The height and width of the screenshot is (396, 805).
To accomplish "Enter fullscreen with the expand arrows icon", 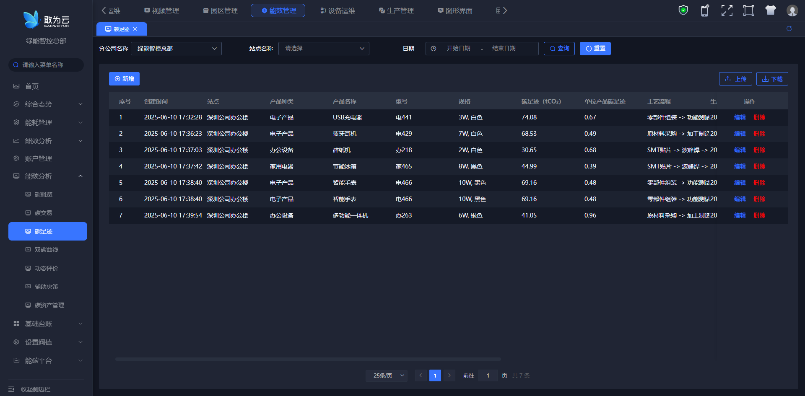I will click(727, 10).
